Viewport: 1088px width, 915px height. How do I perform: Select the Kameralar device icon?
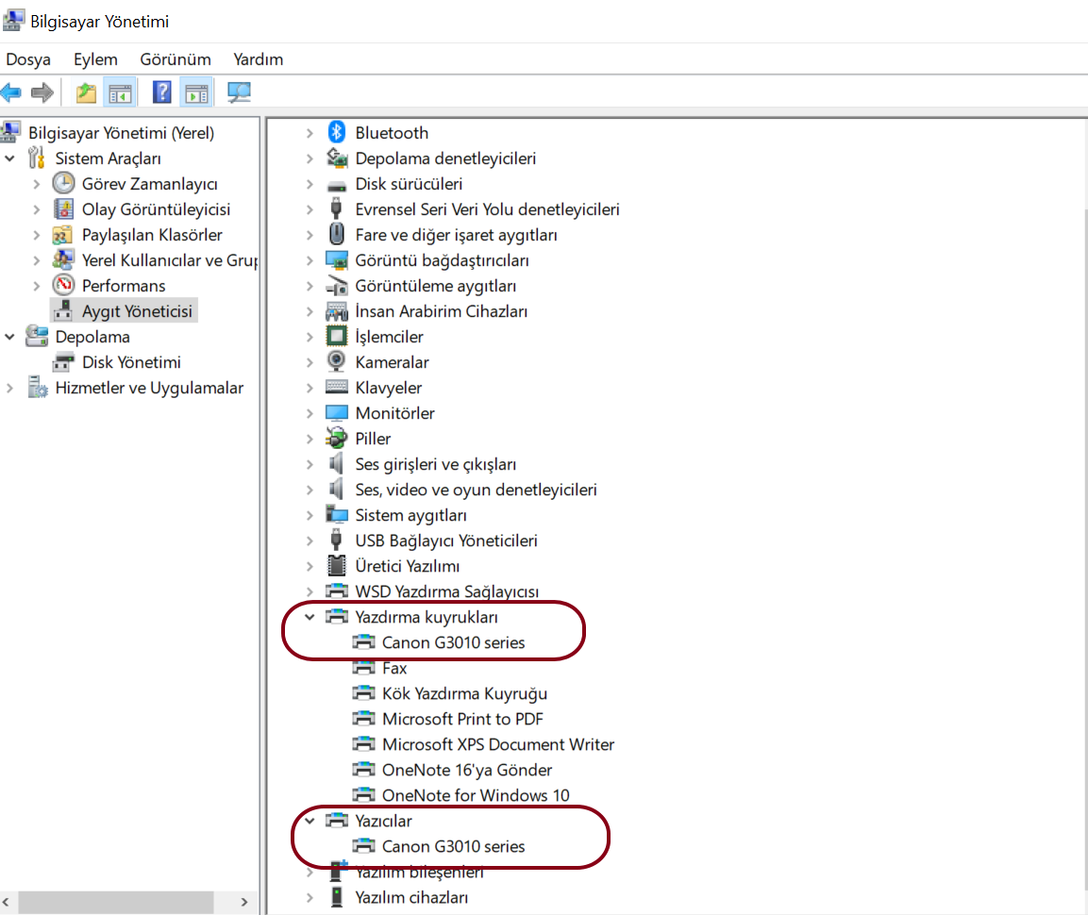tap(338, 361)
